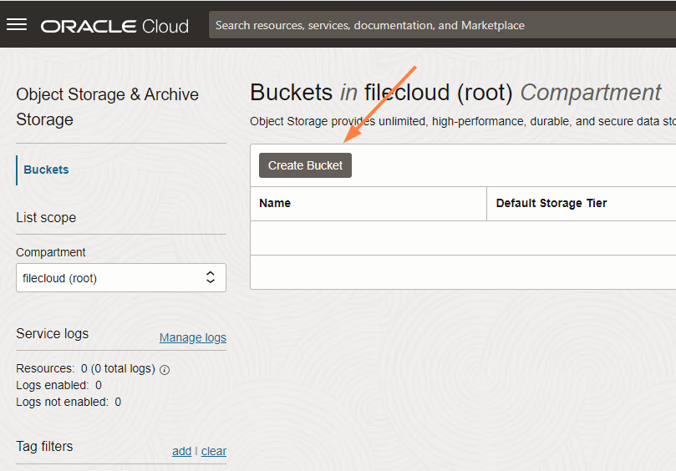Sort by the Name column header
The height and width of the screenshot is (471, 676).
[x=275, y=203]
